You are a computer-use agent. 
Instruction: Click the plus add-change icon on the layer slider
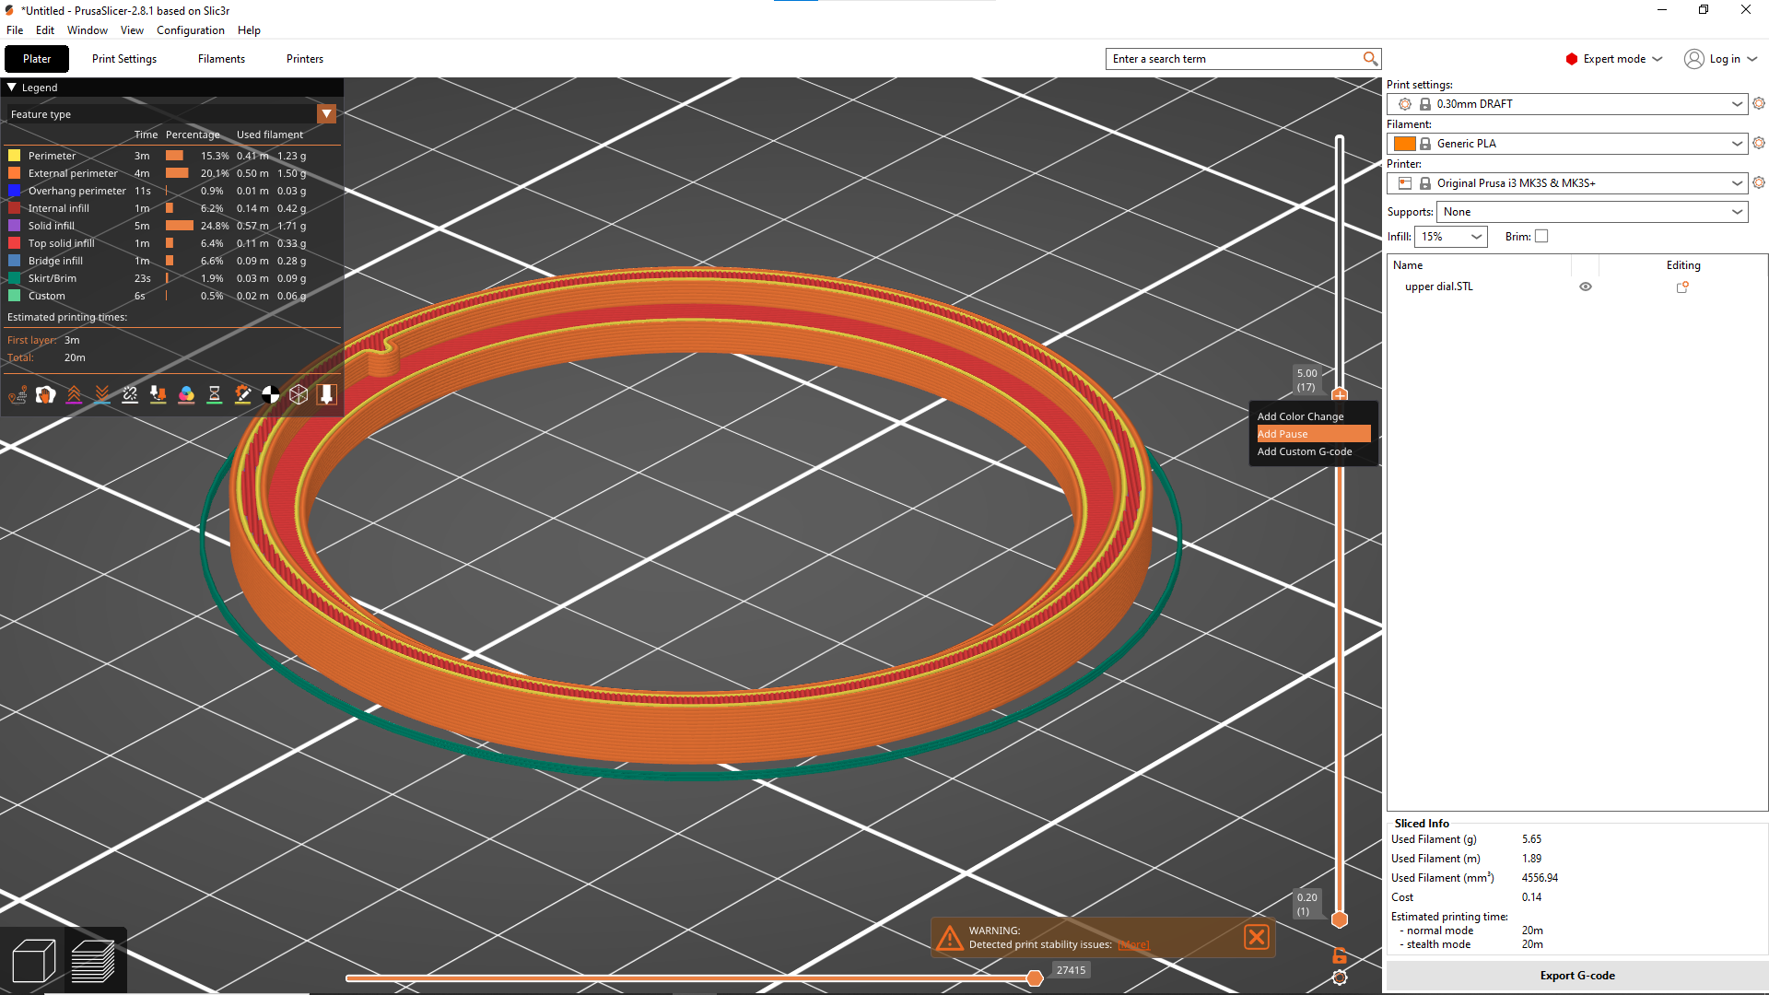tap(1340, 394)
